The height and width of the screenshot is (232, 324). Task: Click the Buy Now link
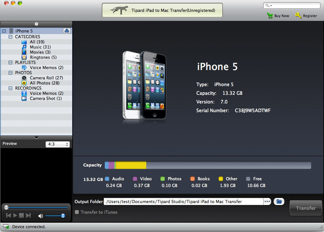282,16
